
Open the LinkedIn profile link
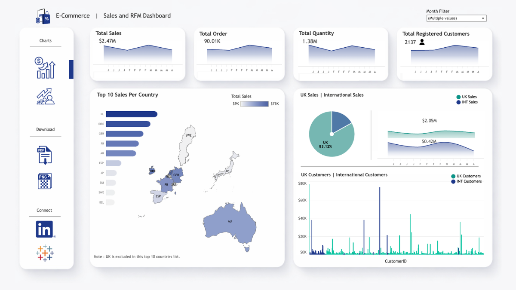[44, 229]
